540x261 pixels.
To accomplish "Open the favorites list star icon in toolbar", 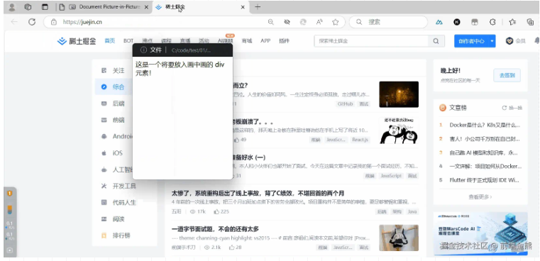I will tap(512, 22).
